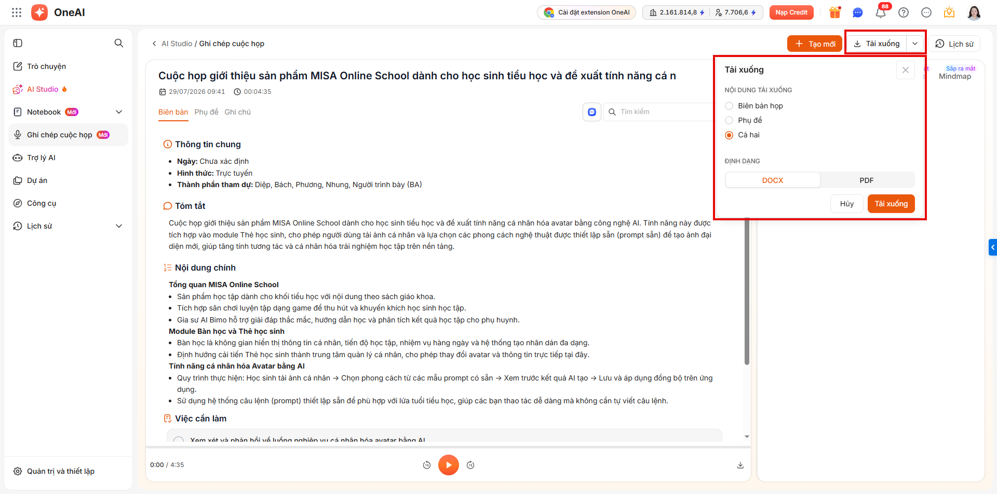
Task: Open the Mindmap tab
Action: pos(955,73)
